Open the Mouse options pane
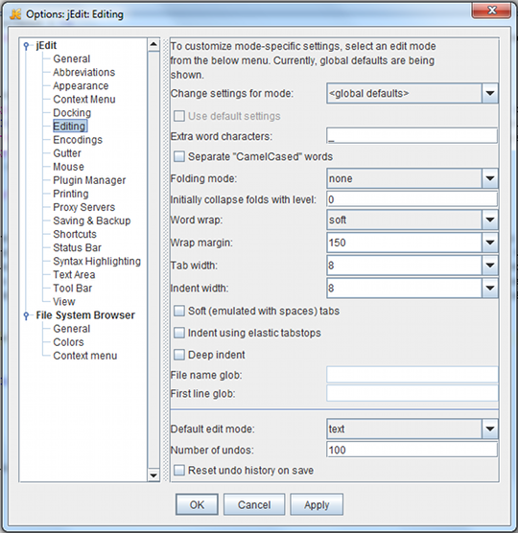This screenshot has height=533, width=518. pyautogui.click(x=68, y=167)
